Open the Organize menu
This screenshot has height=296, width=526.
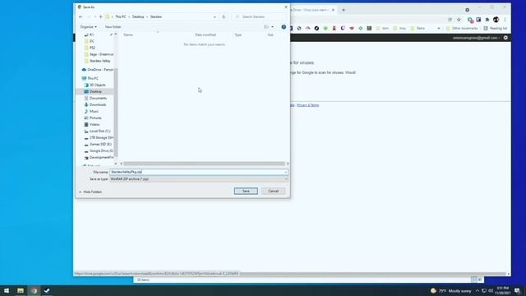88,27
